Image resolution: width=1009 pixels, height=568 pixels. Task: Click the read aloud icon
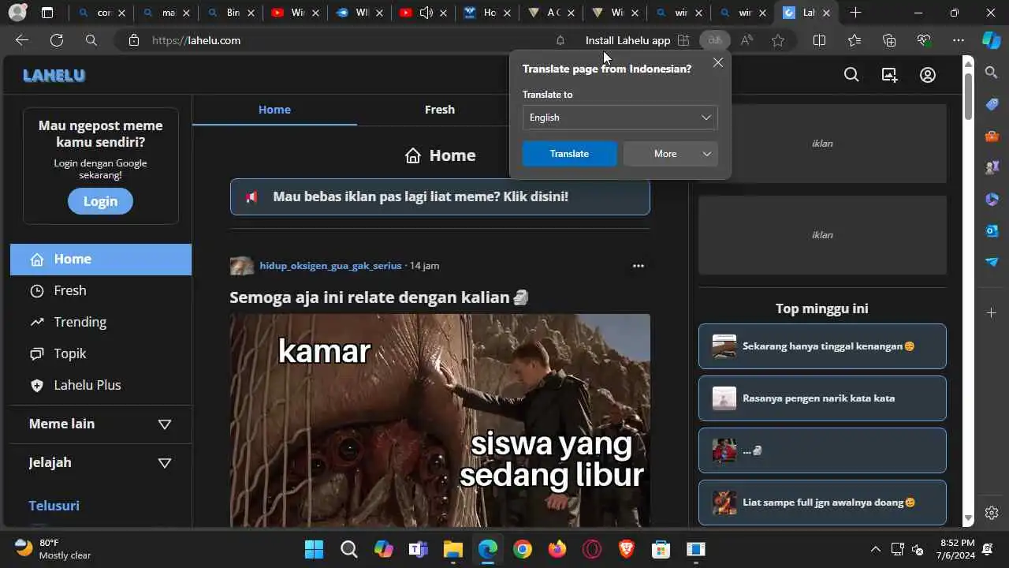[747, 40]
